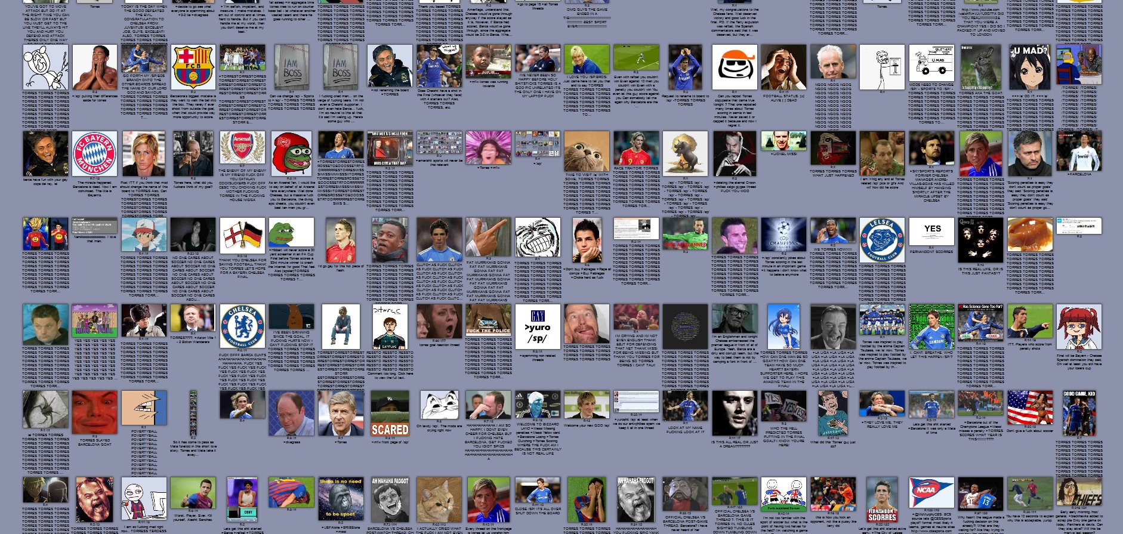Open the Ash Ketchum cartoon thread
This screenshot has width=1123, height=534.
[x=144, y=234]
